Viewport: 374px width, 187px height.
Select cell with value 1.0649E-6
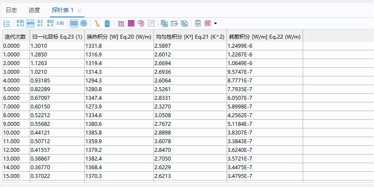[265, 63]
